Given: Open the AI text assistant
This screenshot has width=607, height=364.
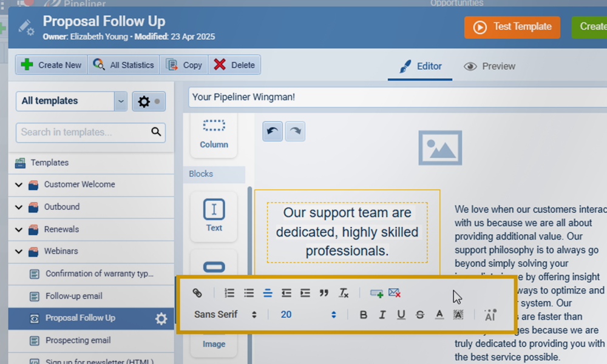Looking at the screenshot, I should click(x=490, y=315).
